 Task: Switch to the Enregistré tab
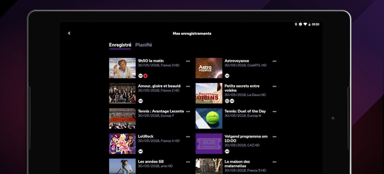point(120,45)
